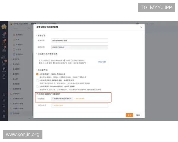Click the 预览 link in the layout section
The image size is (178, 142).
click(x=100, y=62)
